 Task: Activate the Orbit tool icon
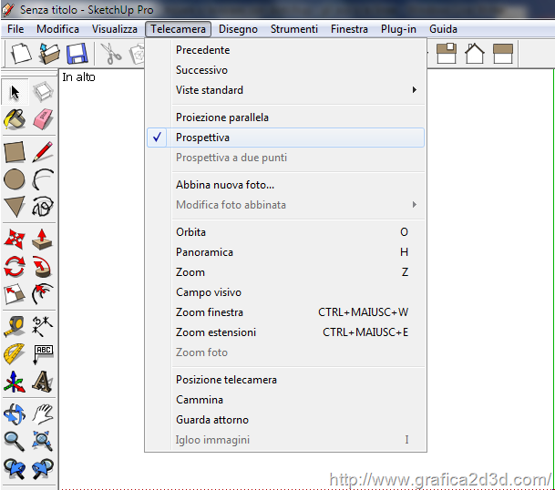pos(15,413)
